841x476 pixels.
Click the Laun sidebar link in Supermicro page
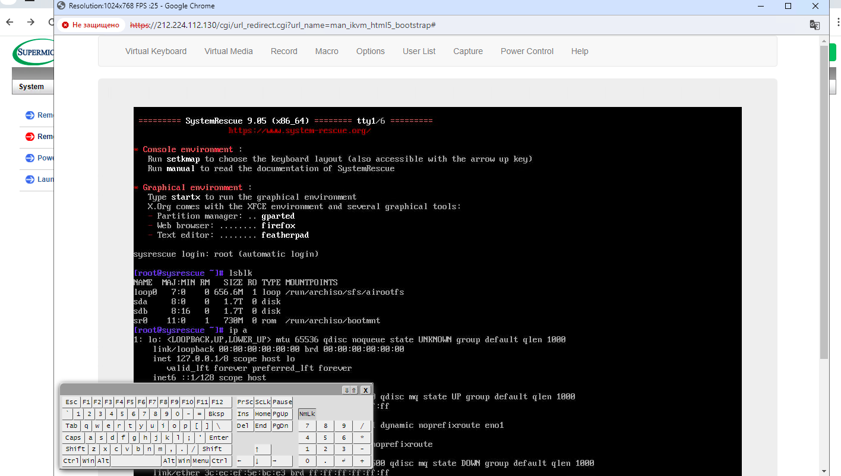[x=46, y=179]
